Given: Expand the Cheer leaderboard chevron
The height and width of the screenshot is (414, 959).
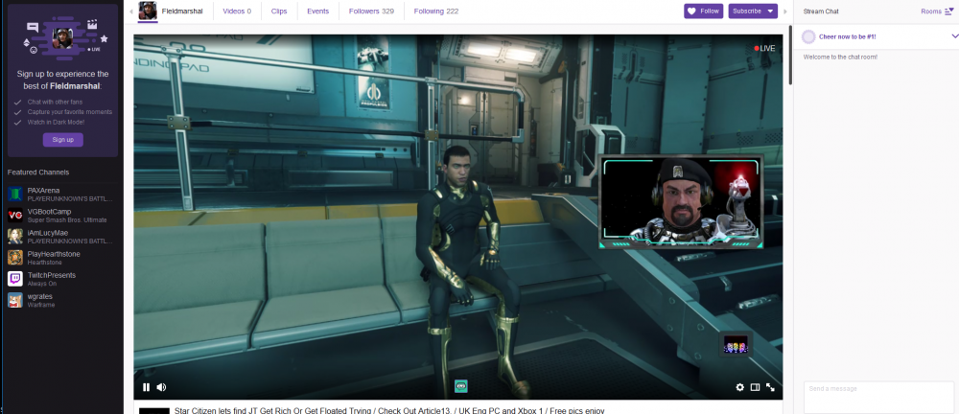Looking at the screenshot, I should point(953,36).
